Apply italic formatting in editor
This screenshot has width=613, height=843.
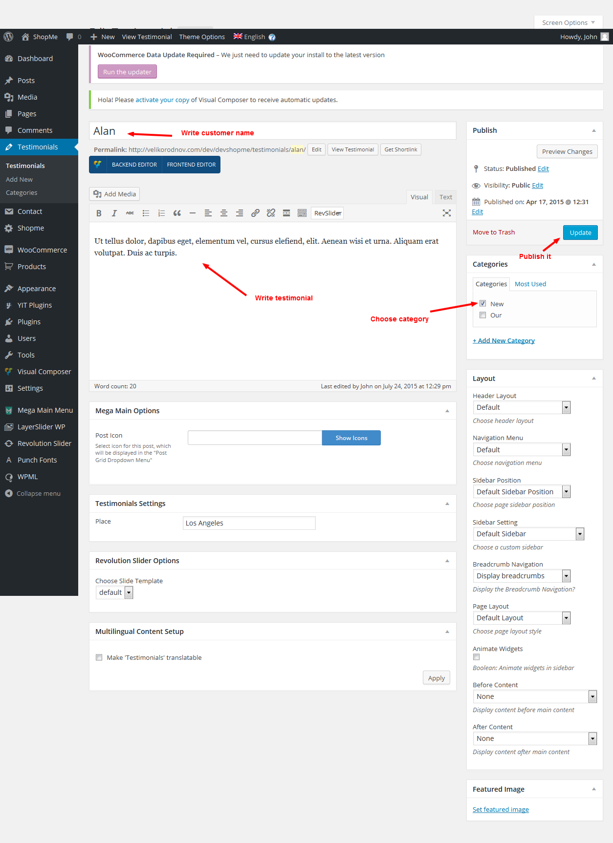coord(114,213)
